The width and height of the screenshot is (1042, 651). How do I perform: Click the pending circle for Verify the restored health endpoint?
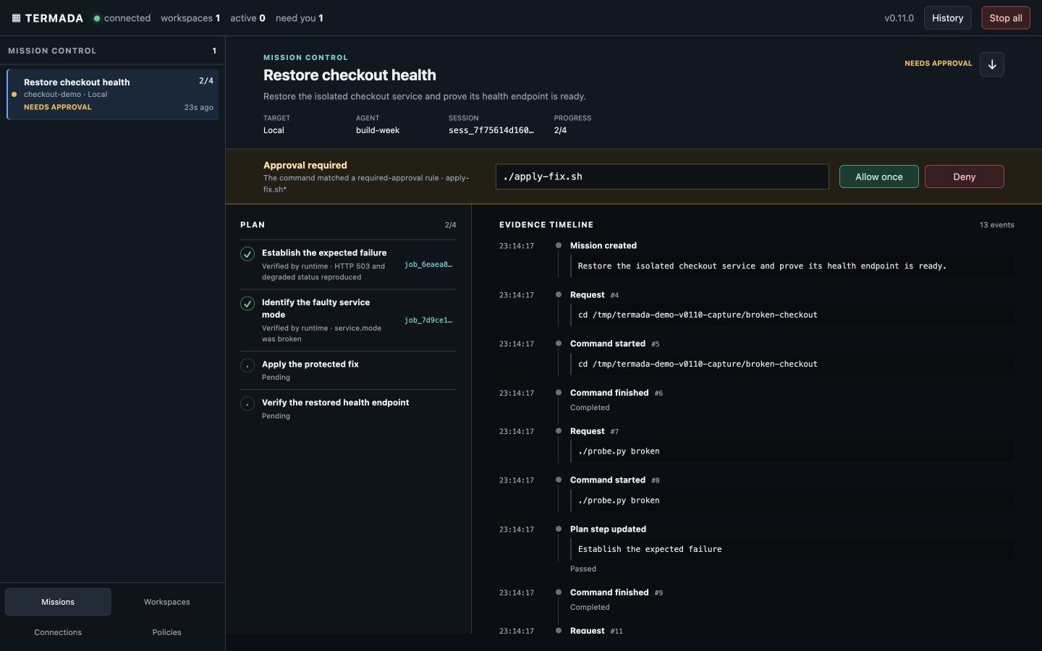pos(247,404)
